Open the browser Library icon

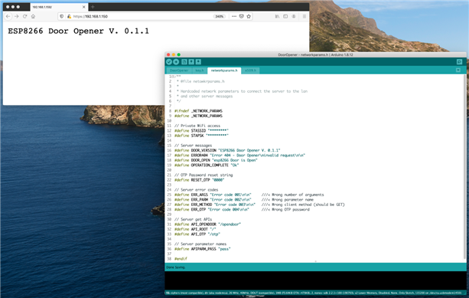pyautogui.click(x=277, y=17)
